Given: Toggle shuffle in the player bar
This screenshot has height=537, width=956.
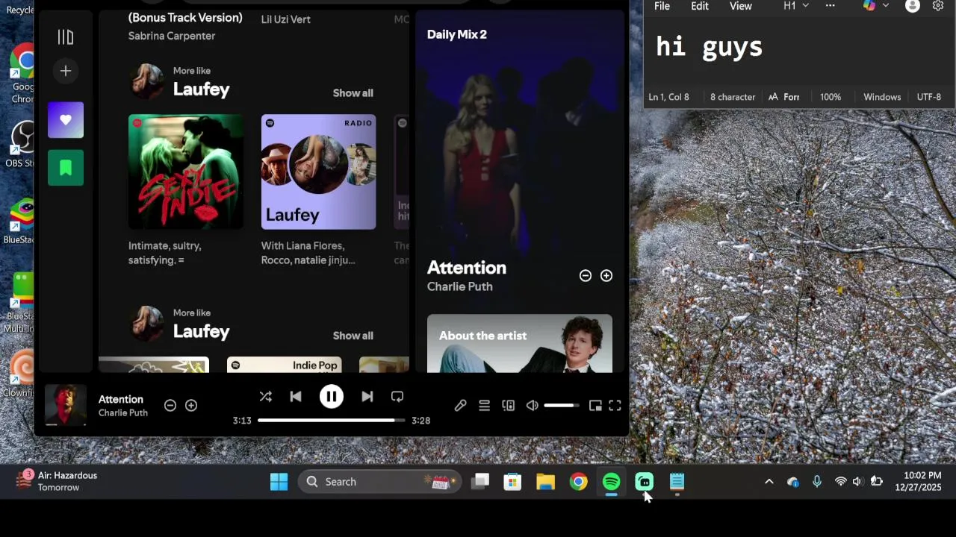Looking at the screenshot, I should [265, 397].
